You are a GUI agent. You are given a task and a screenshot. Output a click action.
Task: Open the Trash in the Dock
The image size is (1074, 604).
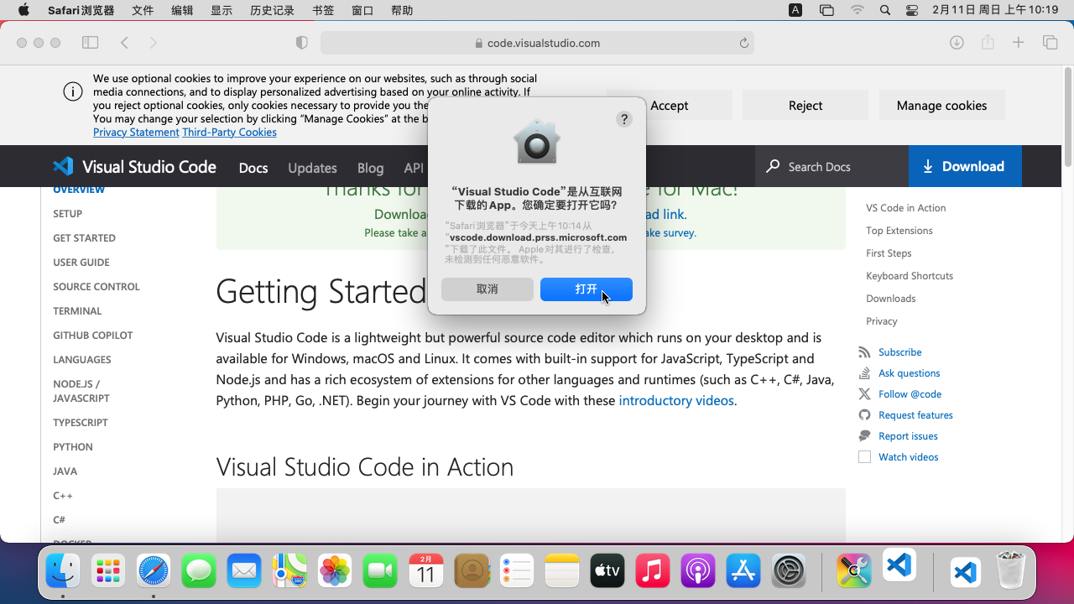pos(1011,571)
